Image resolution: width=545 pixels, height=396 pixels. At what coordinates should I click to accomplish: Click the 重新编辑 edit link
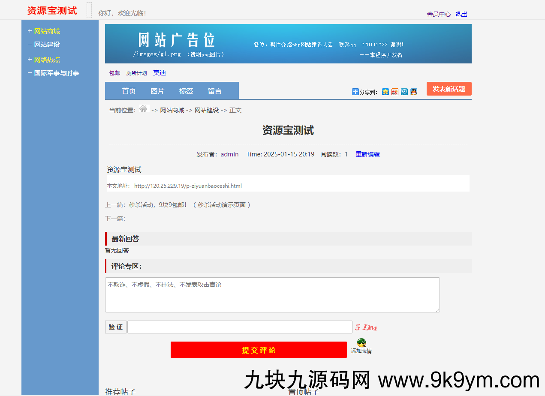367,154
